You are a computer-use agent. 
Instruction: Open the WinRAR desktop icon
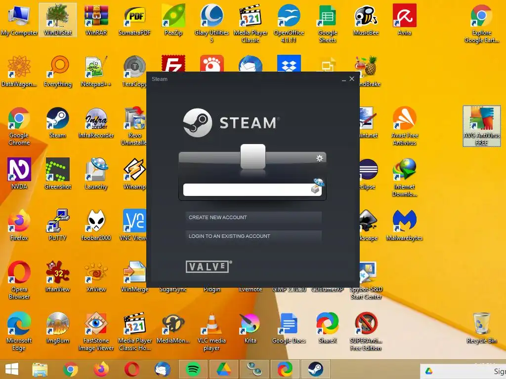point(96,20)
